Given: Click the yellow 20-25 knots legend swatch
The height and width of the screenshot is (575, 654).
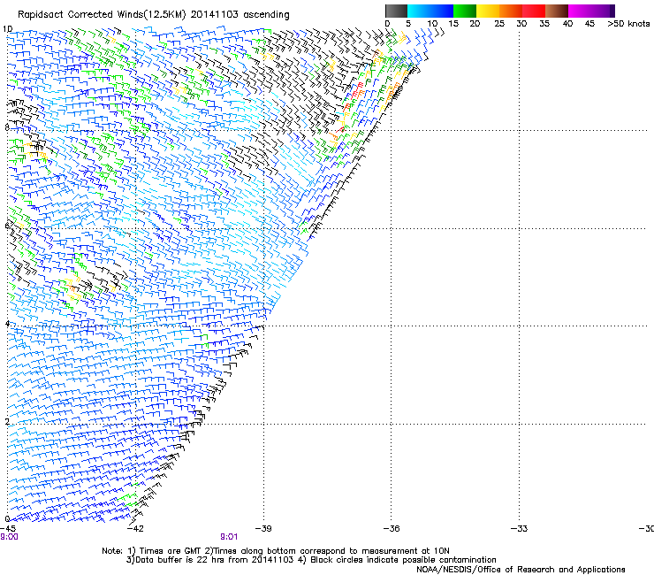Looking at the screenshot, I should tap(488, 11).
